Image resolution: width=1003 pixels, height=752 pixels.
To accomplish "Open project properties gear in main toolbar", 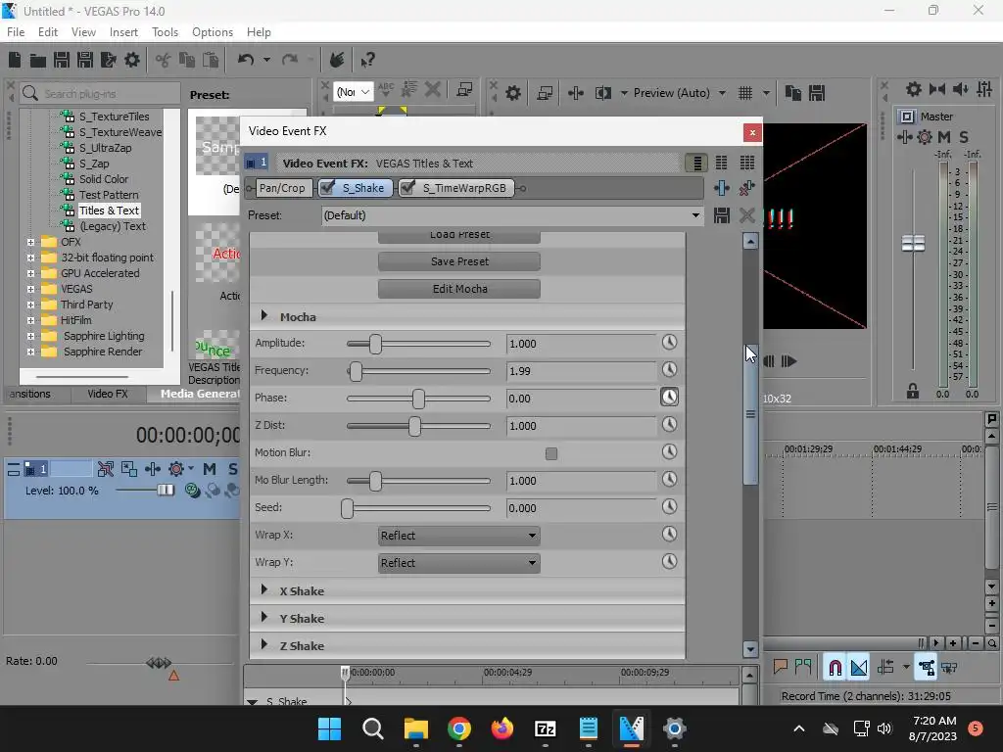I will coord(132,60).
